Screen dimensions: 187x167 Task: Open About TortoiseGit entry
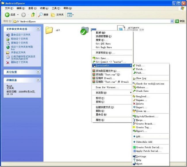tap(151, 164)
